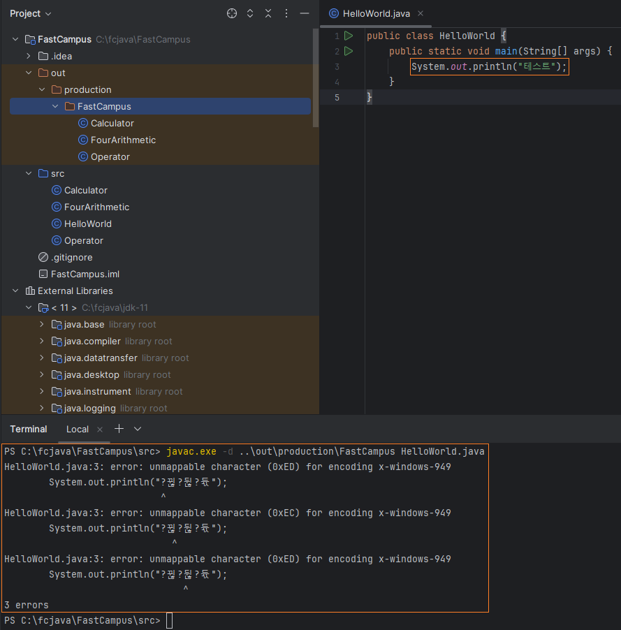621x630 pixels.
Task: Expand the java.datatransfer library root
Action: (42, 358)
